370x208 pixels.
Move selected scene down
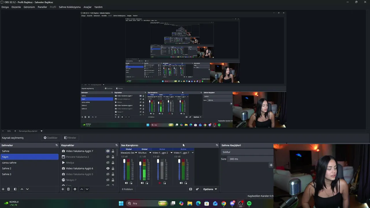(27, 189)
